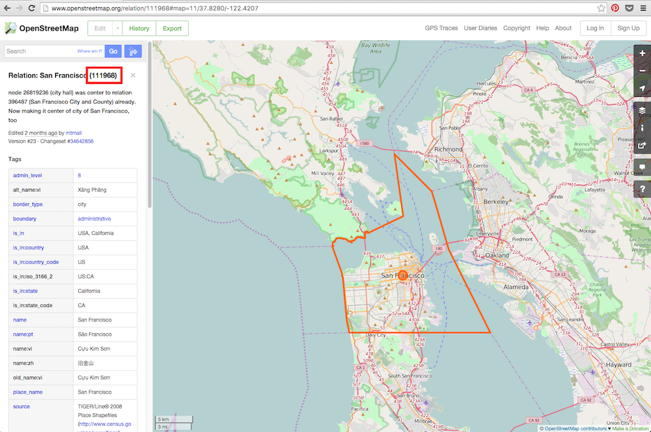The height and width of the screenshot is (432, 651).
Task: Zoom out on the map
Action: pos(643,70)
